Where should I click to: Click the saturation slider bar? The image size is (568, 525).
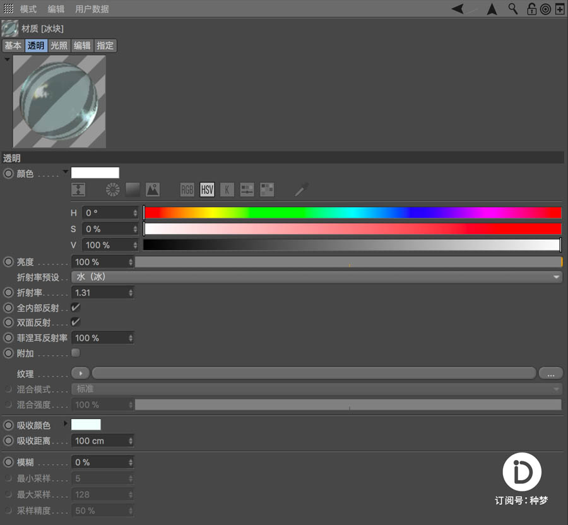pyautogui.click(x=353, y=229)
